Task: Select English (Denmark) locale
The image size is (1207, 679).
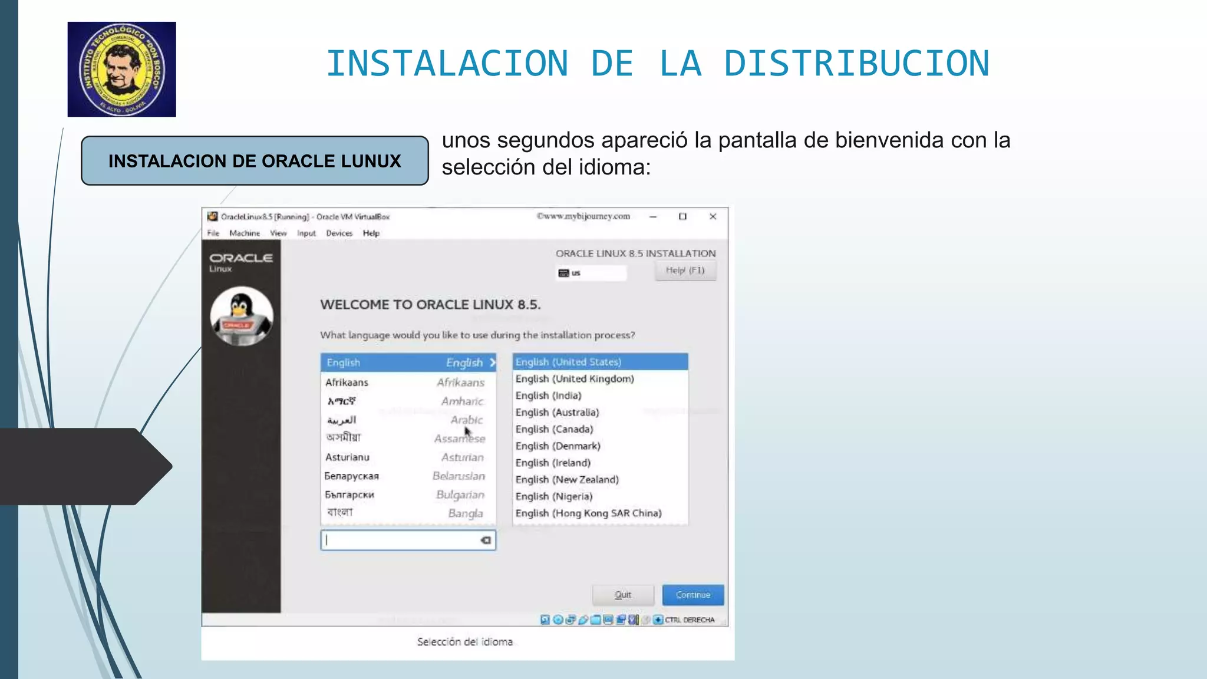Action: (x=600, y=446)
